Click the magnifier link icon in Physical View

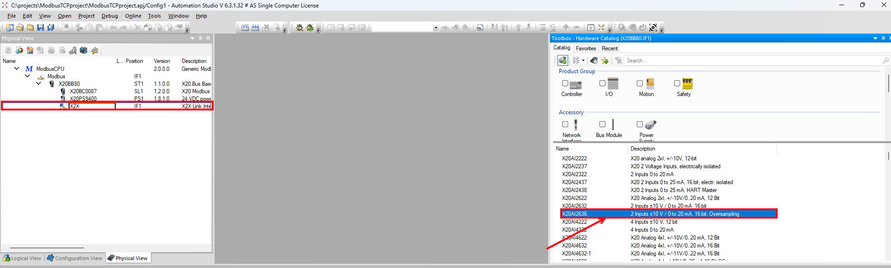click(x=73, y=50)
